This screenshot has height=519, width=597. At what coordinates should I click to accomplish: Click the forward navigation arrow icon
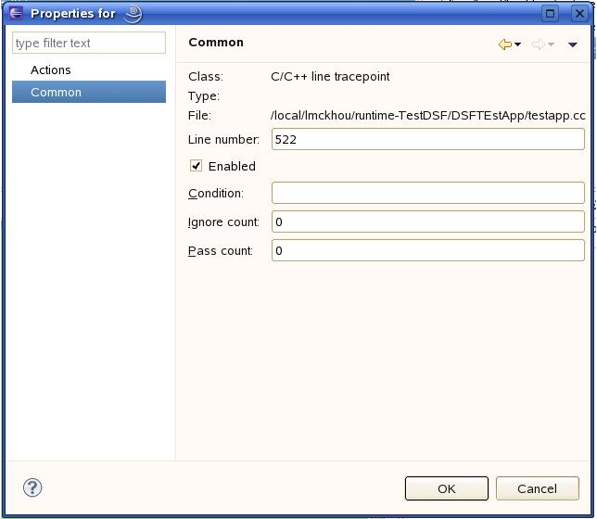(x=538, y=44)
